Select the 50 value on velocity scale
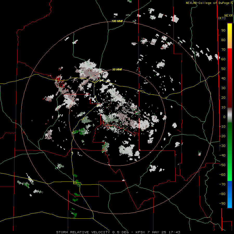 click(x=223, y=69)
